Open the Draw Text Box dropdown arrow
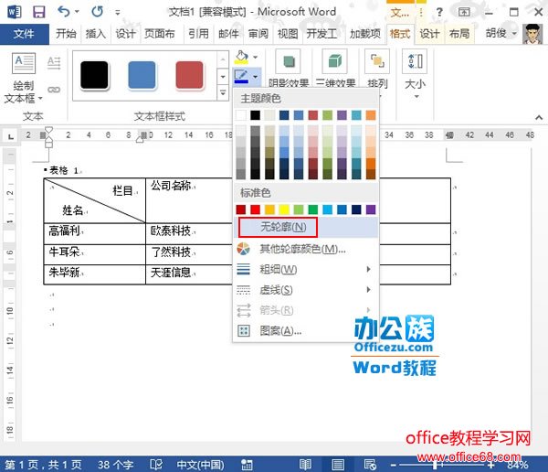This screenshot has width=548, height=472. [40, 99]
